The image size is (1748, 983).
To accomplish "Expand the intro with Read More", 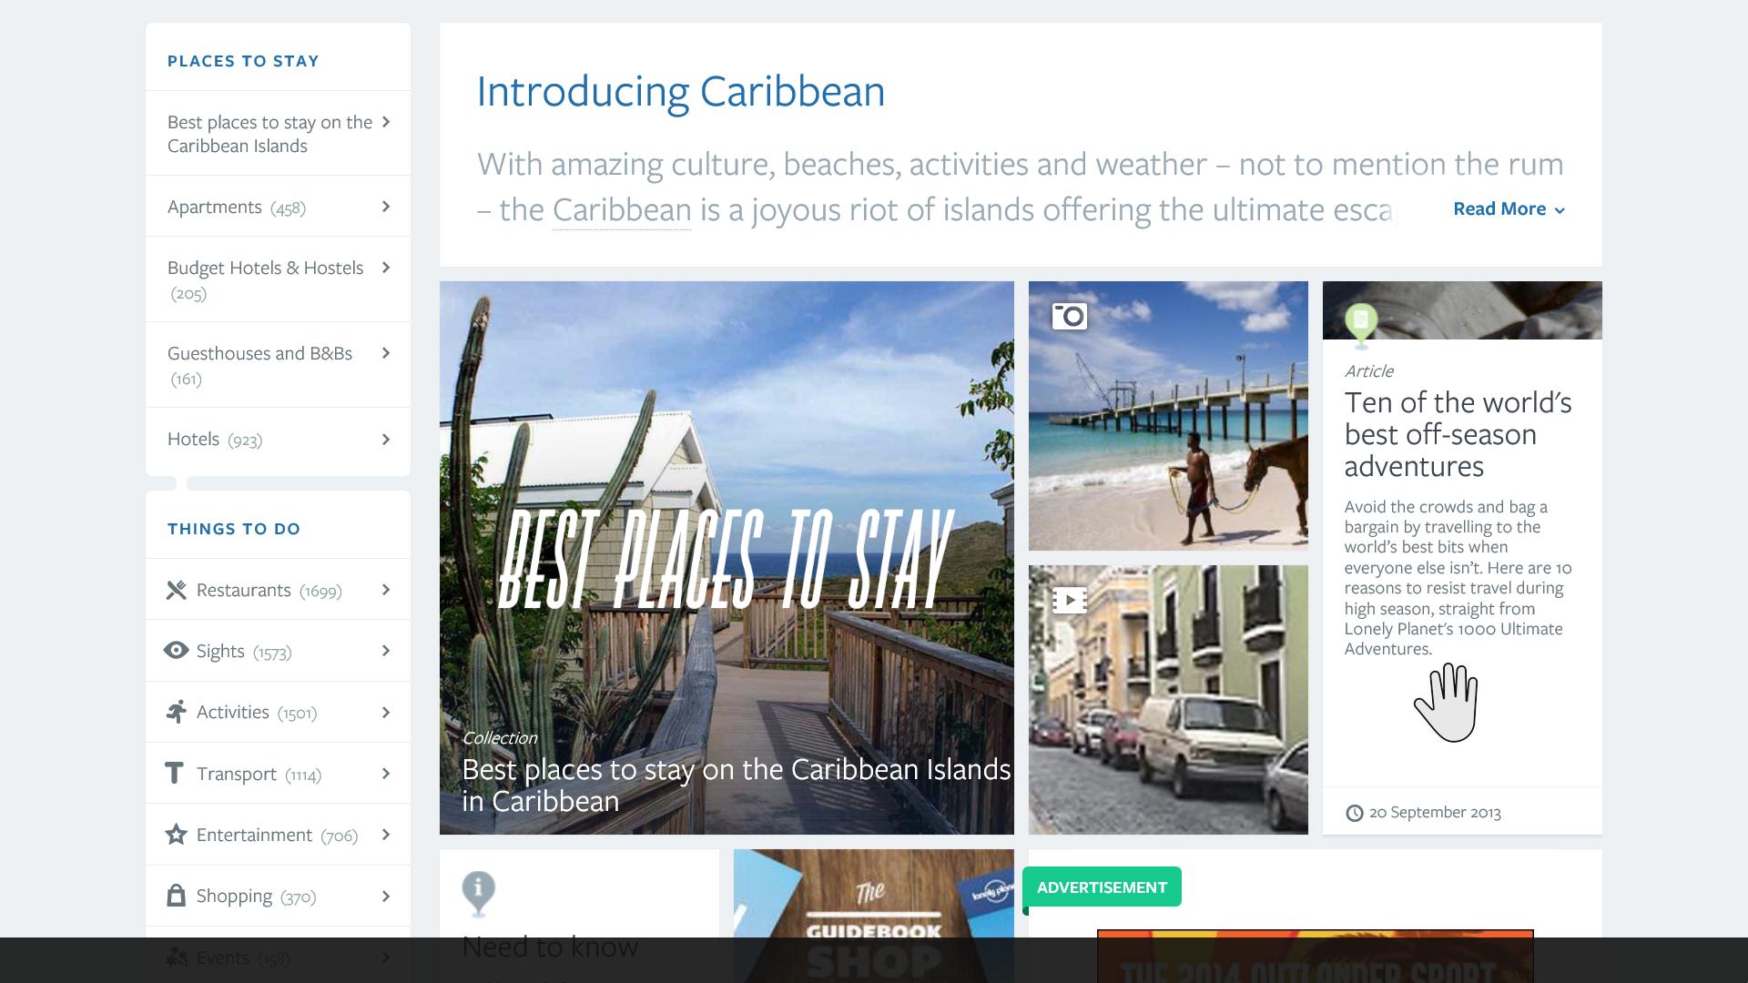I will 1509,209.
